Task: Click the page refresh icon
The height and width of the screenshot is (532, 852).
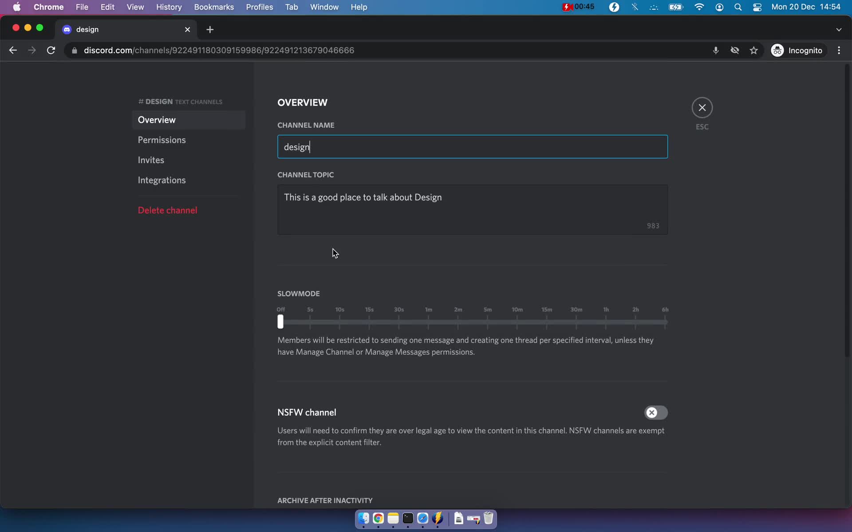Action: [51, 50]
